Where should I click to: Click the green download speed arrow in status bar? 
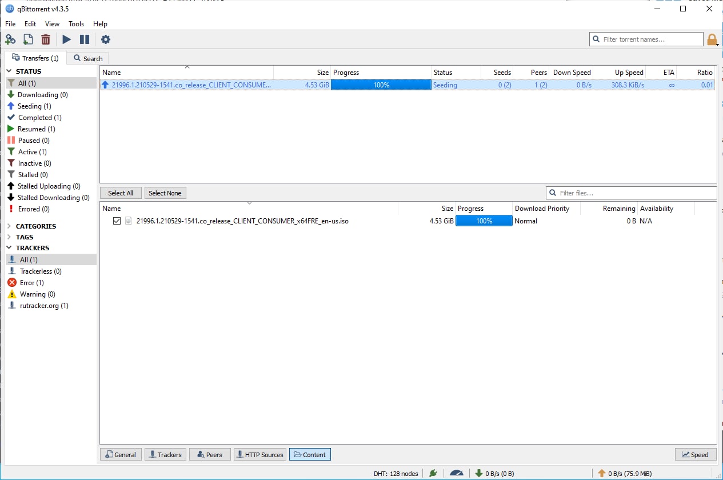click(x=479, y=473)
